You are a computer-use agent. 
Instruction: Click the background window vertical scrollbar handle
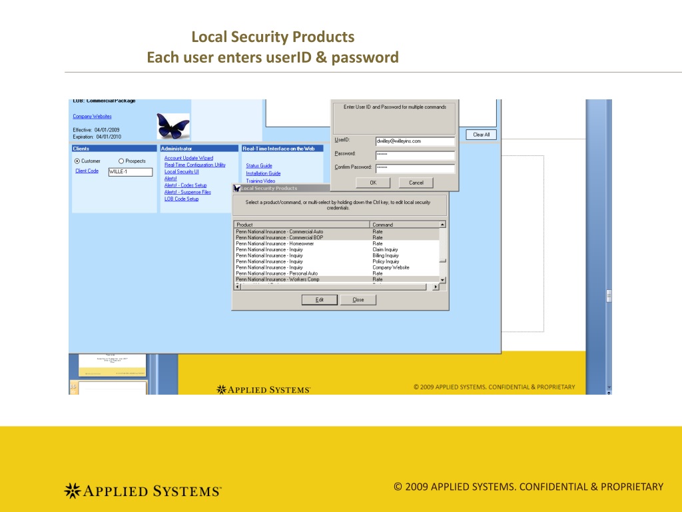(x=609, y=296)
